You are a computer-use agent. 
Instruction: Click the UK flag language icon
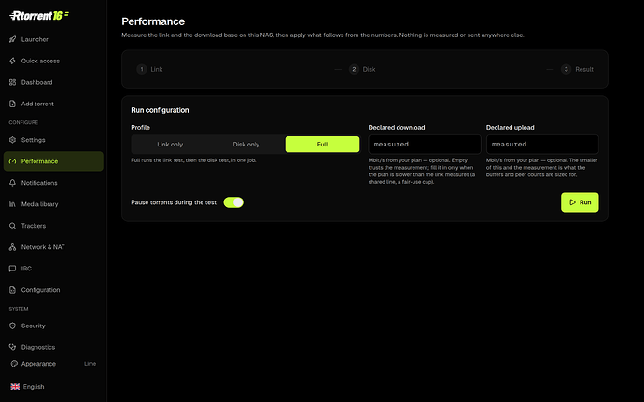(x=15, y=387)
